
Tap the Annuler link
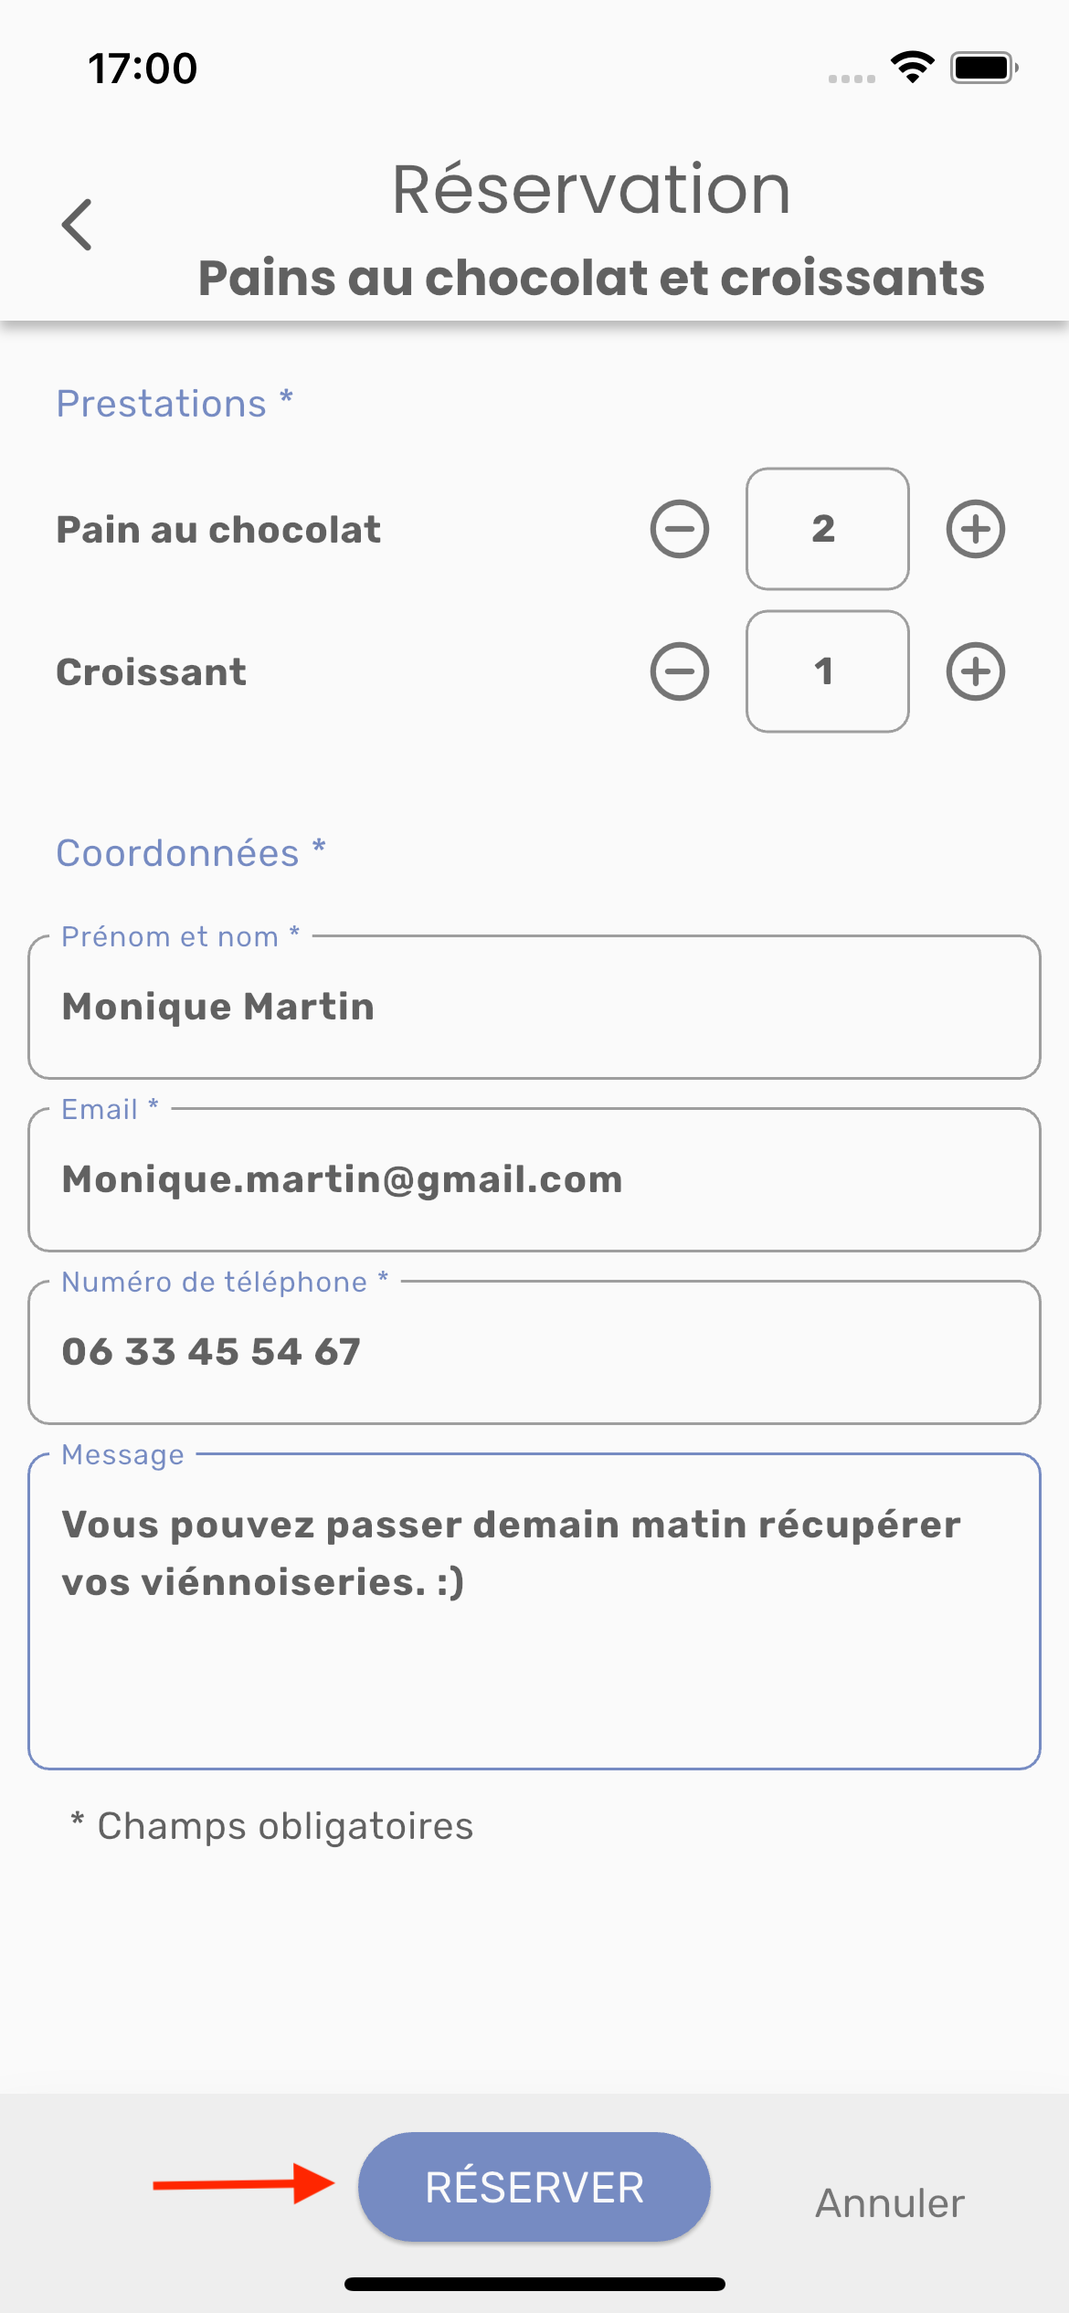pyautogui.click(x=889, y=2202)
